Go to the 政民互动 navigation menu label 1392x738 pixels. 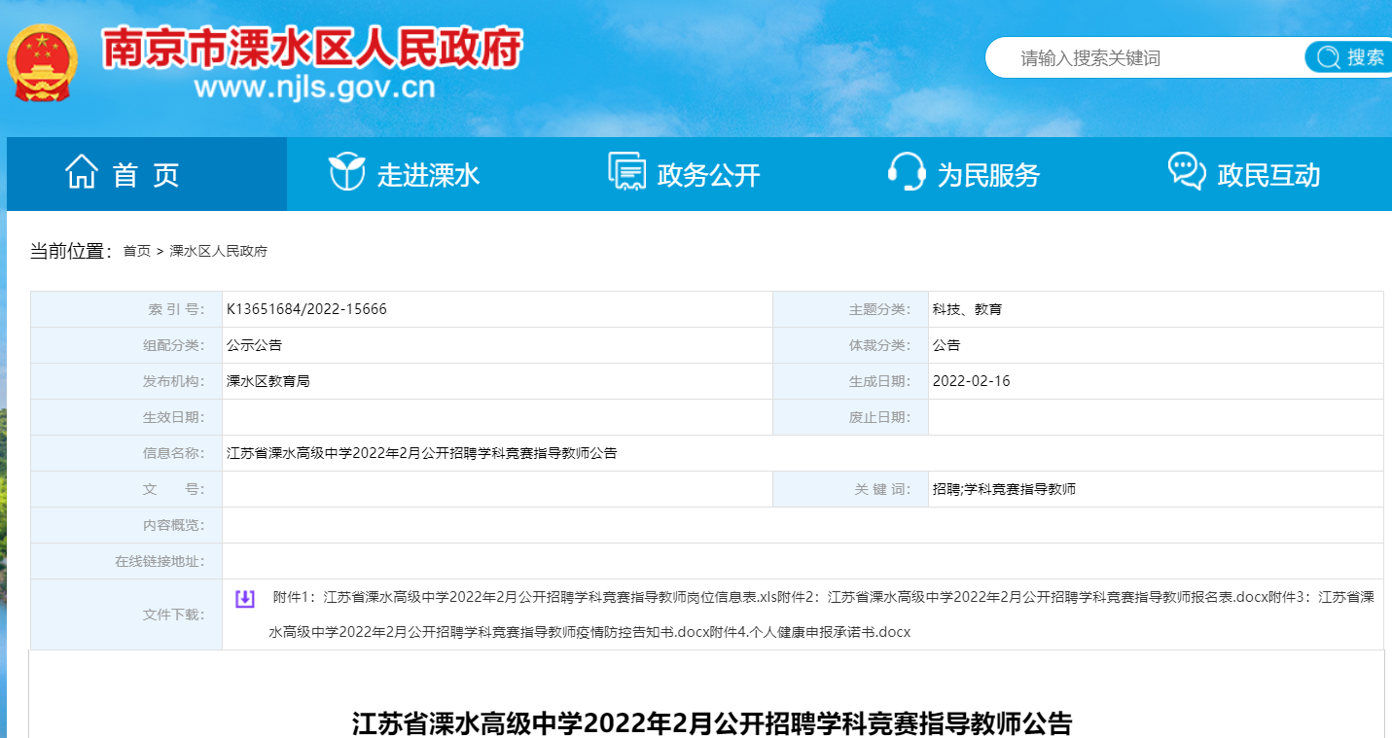(x=1268, y=176)
